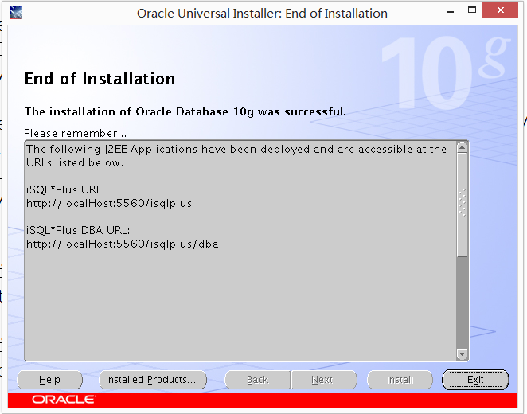Click the Oracle installer title bar icon

[15, 13]
